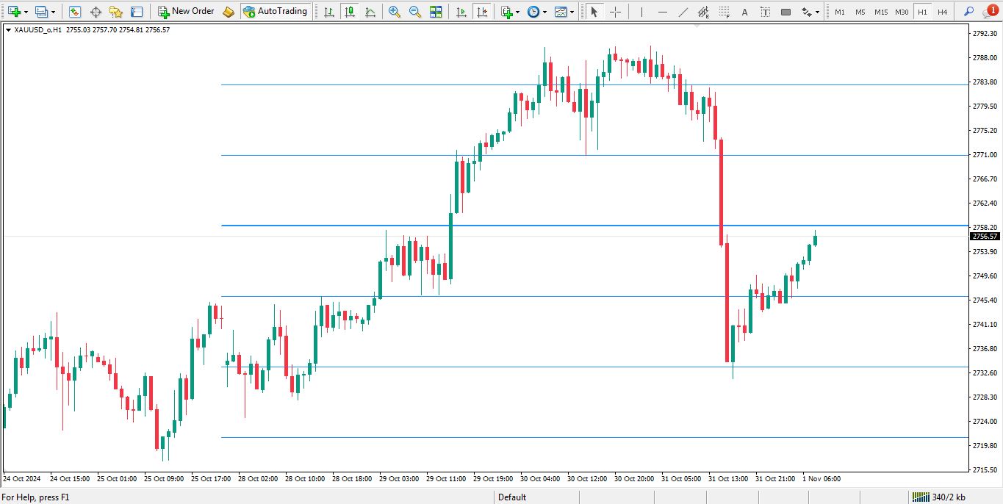Viewport: 1003px width, 504px height.
Task: Zoom in on the chart
Action: pos(395,12)
